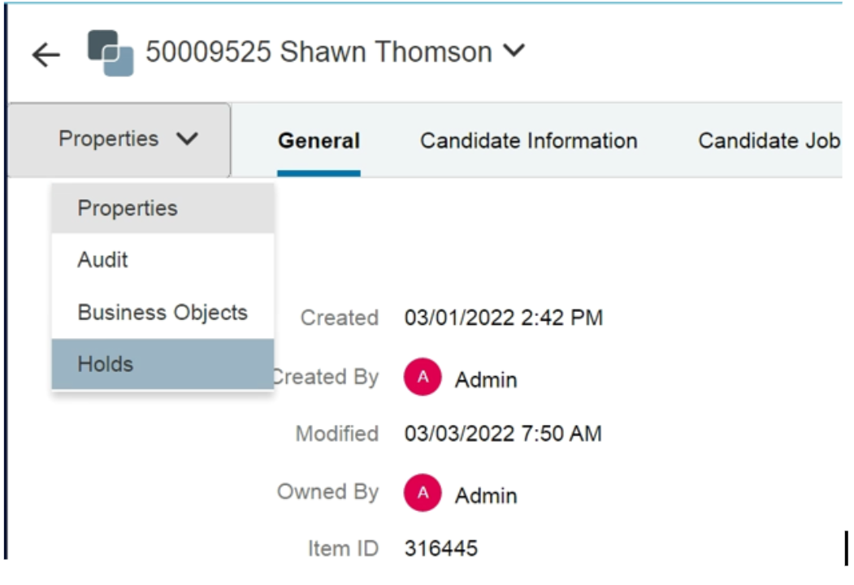Viewport: 854px width, 585px height.
Task: Click the Item ID field label
Action: (343, 549)
